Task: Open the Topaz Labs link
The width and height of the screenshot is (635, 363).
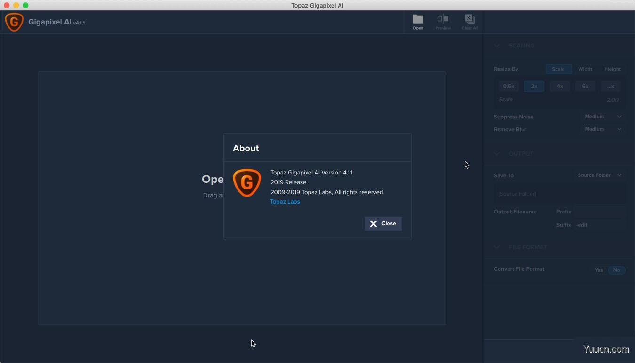Action: tap(285, 202)
